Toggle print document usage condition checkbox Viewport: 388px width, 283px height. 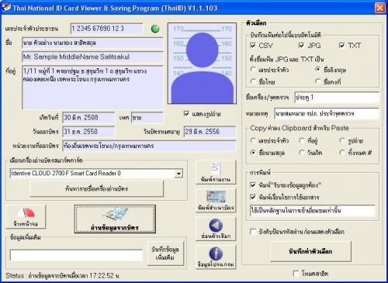pyautogui.click(x=253, y=197)
